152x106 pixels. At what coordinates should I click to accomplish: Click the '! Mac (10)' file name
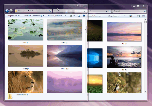(65, 69)
